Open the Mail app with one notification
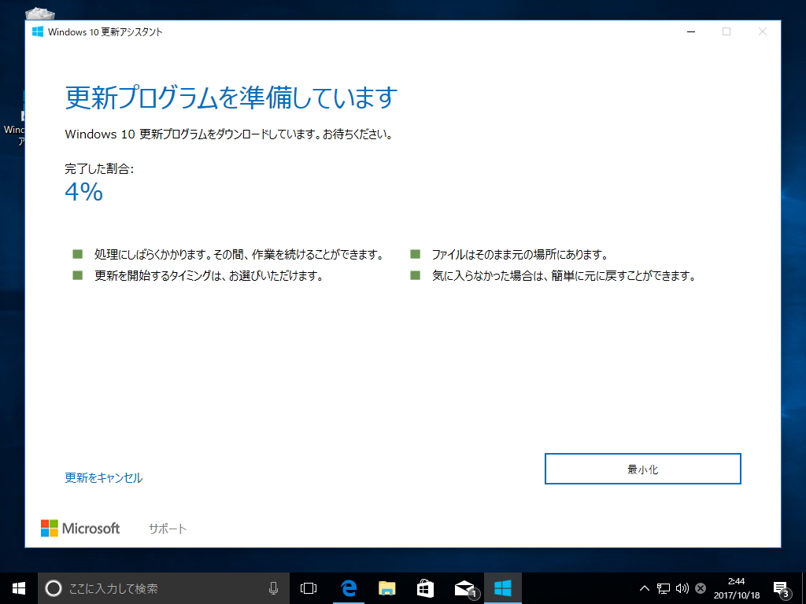Viewport: 806px width, 604px height. click(464, 587)
